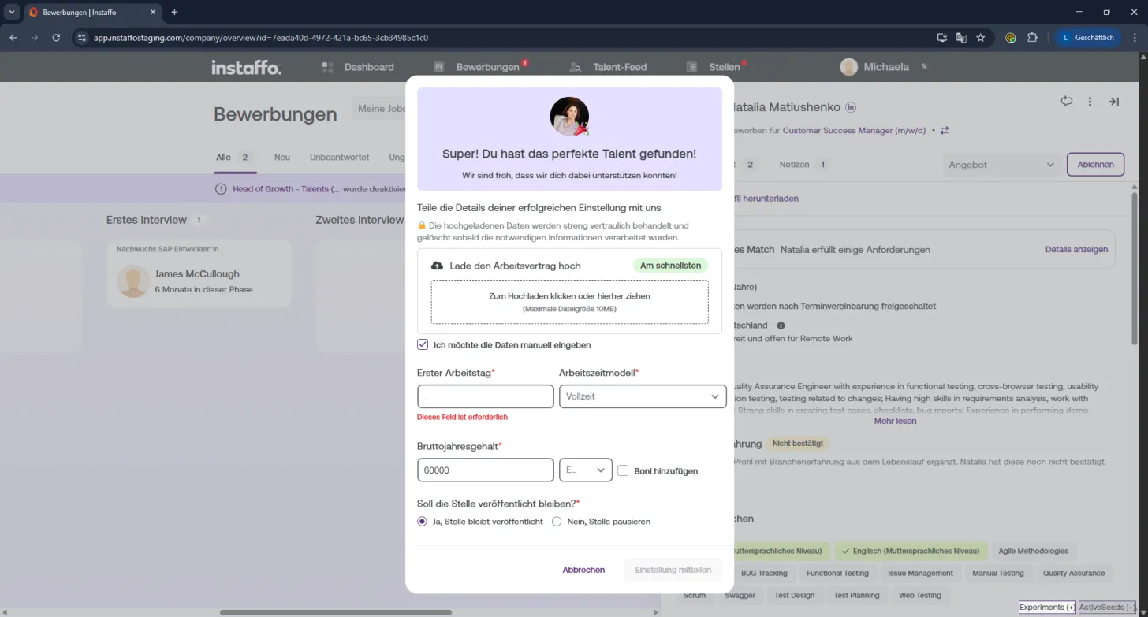
Task: Click Einstellung mitteilen button
Action: tap(673, 570)
